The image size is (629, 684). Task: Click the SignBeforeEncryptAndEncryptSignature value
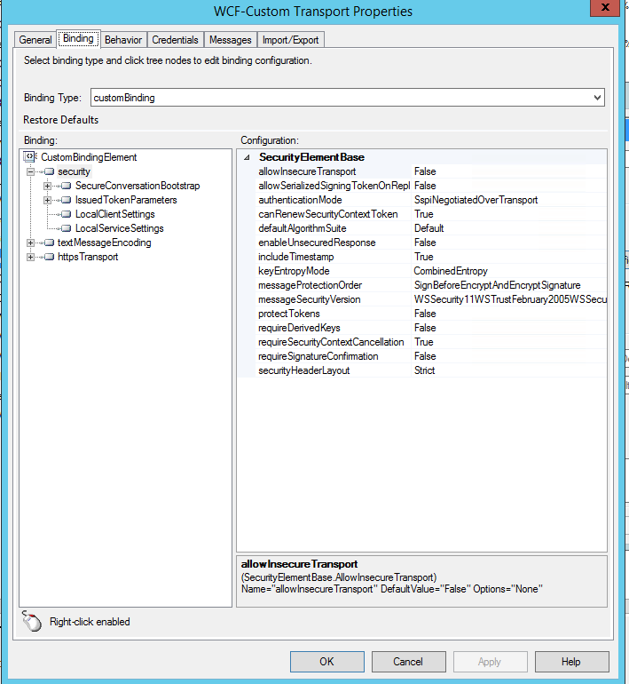[498, 285]
